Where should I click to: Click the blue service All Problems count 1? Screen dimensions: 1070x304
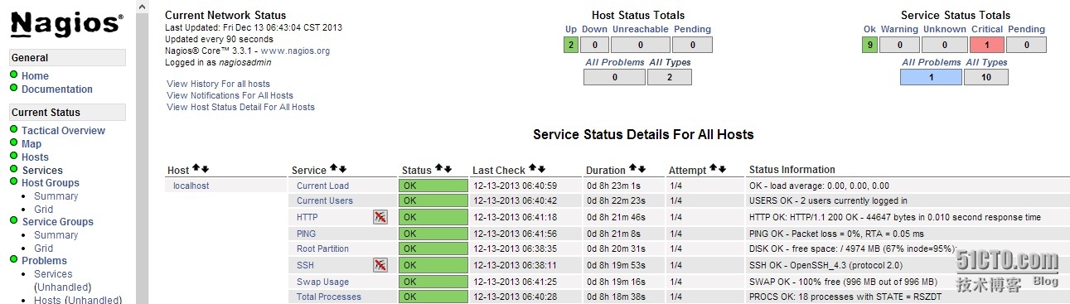931,77
